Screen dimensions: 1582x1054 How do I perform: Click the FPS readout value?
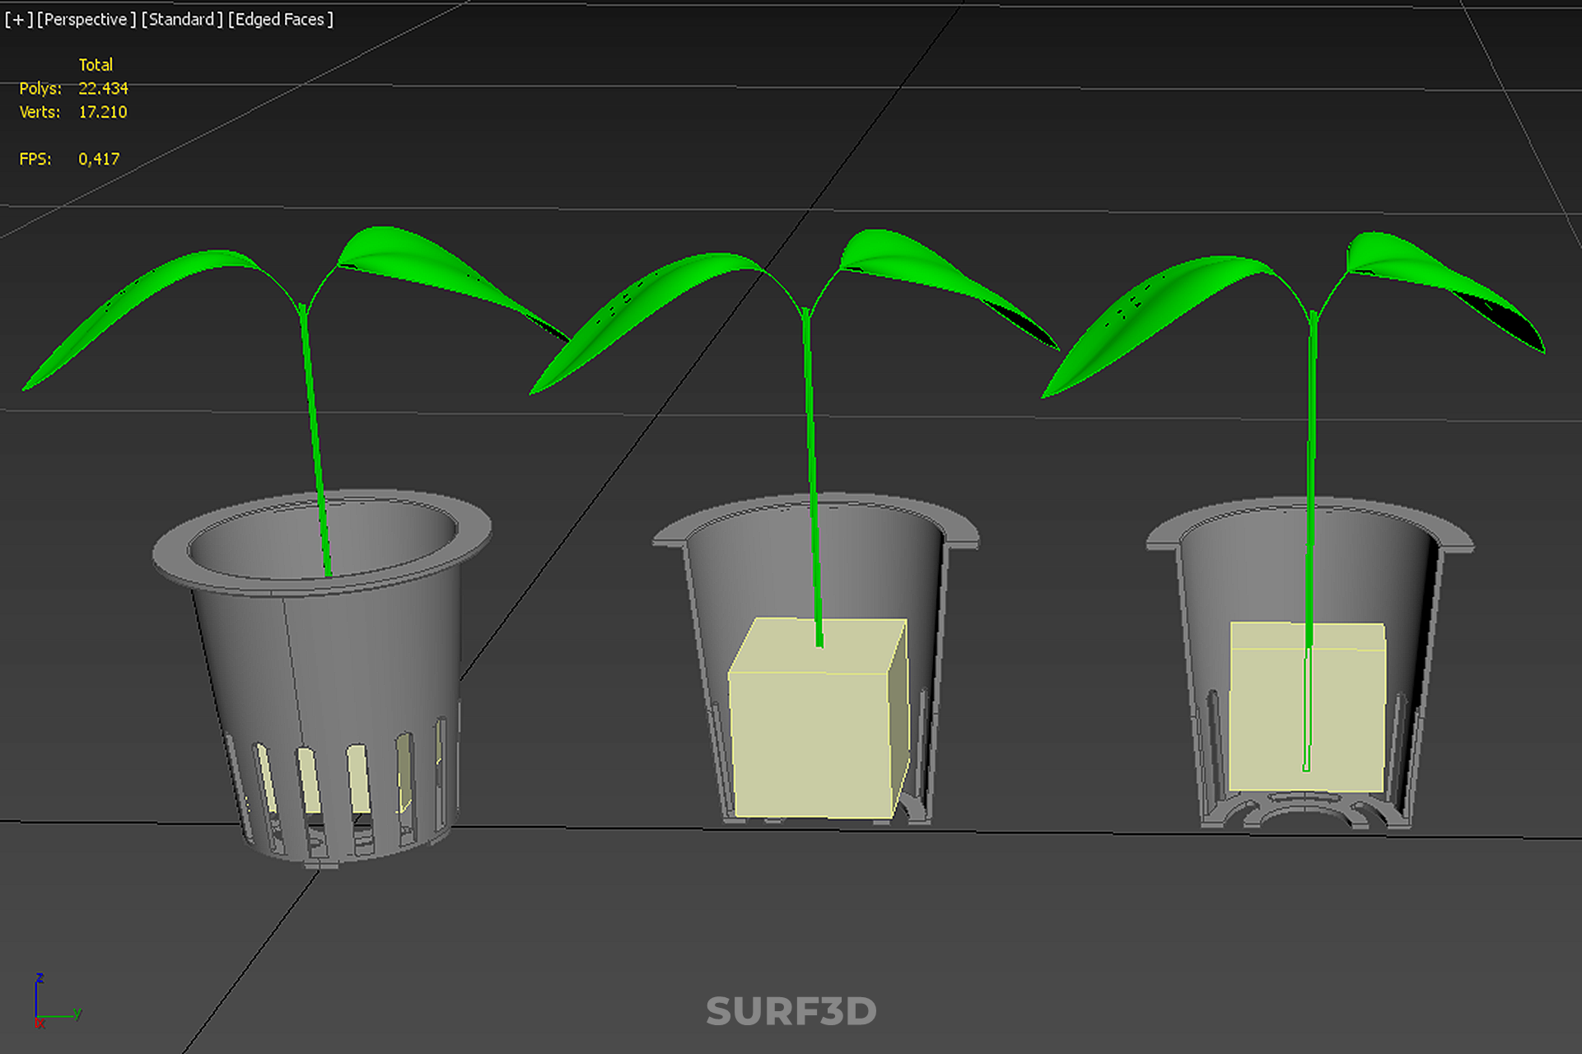[x=99, y=159]
